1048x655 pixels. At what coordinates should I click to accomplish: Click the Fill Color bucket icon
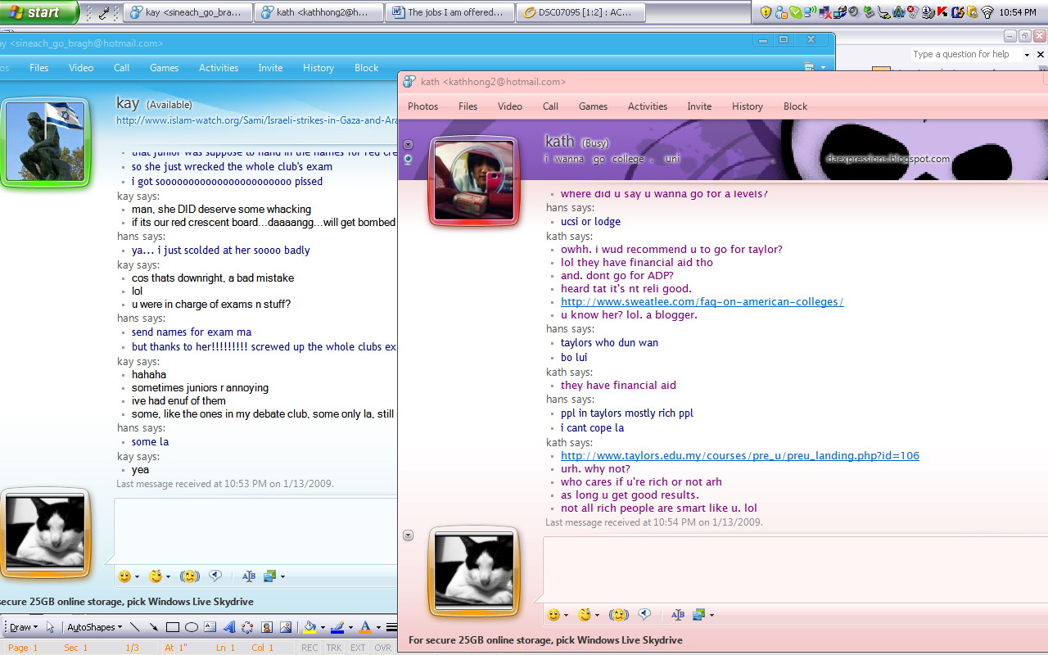coord(309,627)
